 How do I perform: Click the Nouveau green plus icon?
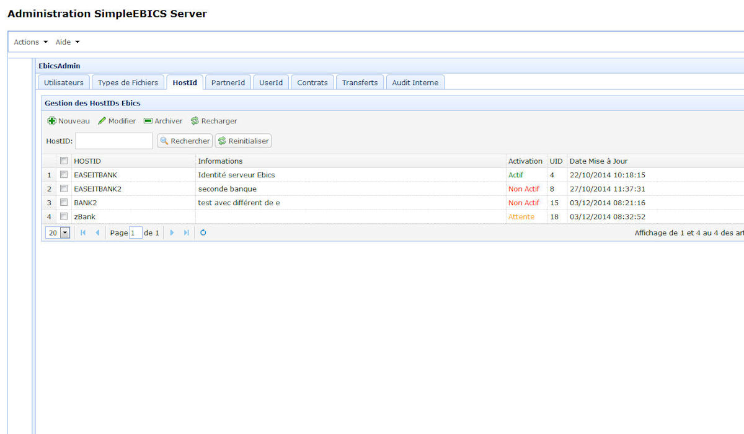point(52,121)
